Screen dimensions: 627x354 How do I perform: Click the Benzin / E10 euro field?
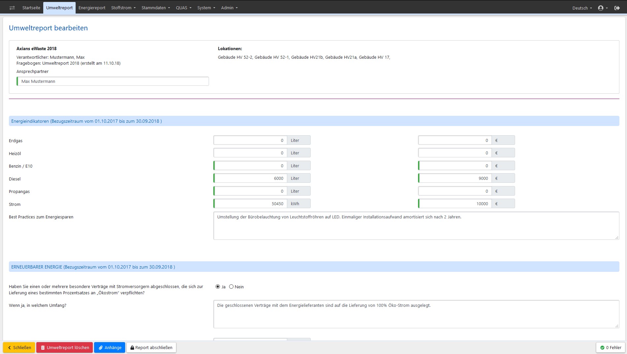click(455, 166)
